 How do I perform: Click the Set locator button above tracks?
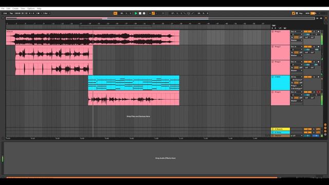pyautogui.click(x=273, y=26)
